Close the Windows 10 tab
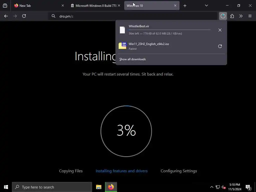Viewport: 256px width, 192px height. (x=175, y=5)
